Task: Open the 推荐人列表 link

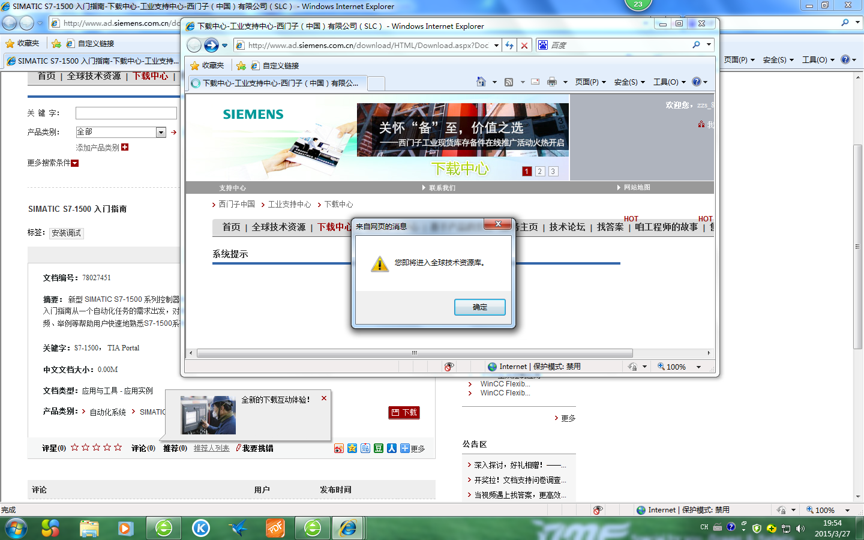Action: pyautogui.click(x=211, y=448)
